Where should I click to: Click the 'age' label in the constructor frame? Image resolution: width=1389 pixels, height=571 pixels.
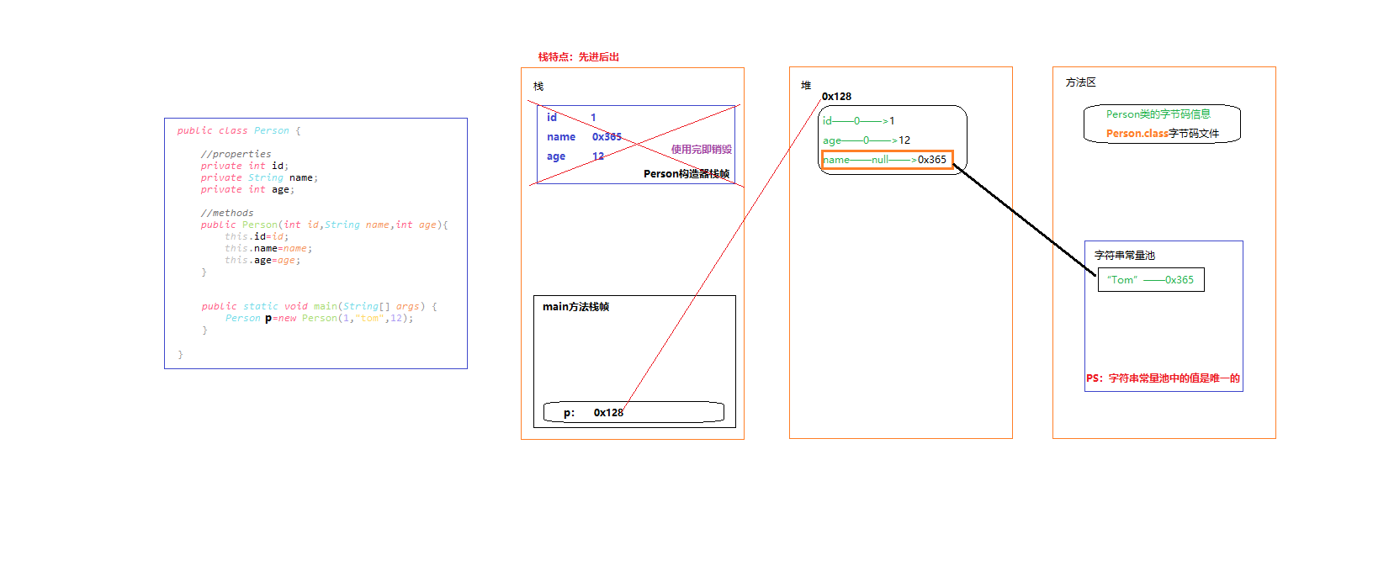[556, 156]
